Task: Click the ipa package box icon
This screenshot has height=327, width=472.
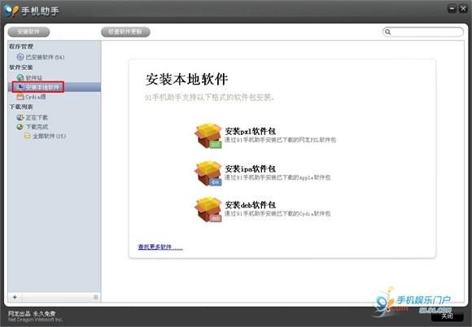Action: pos(208,173)
